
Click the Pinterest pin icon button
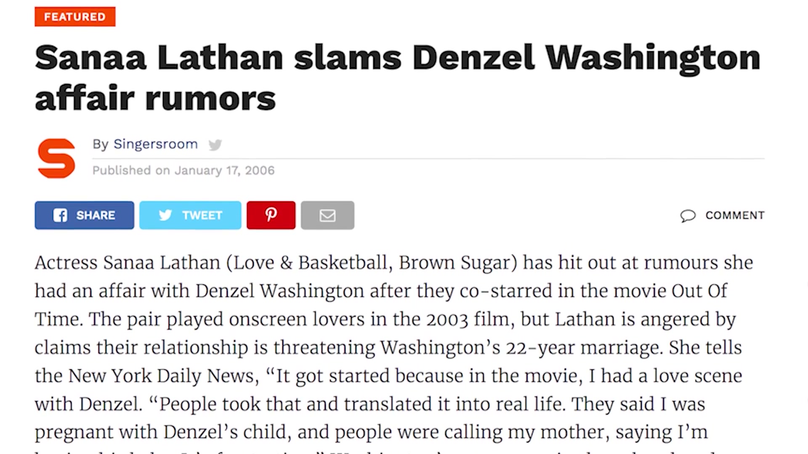[271, 215]
